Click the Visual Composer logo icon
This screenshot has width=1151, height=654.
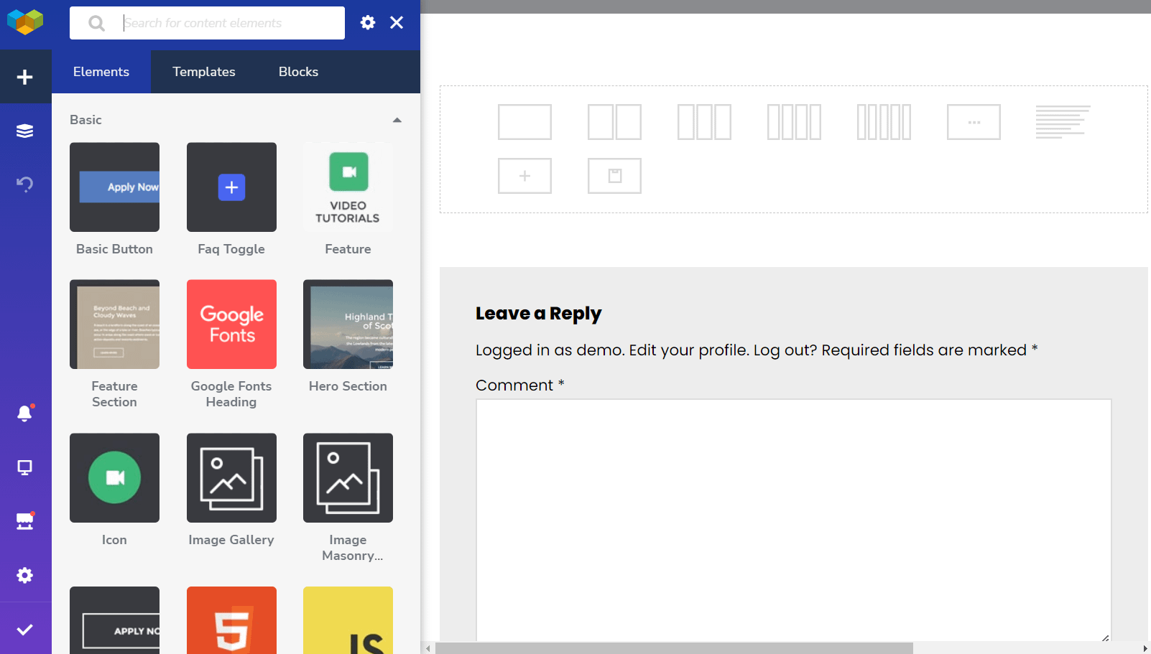pyautogui.click(x=25, y=22)
